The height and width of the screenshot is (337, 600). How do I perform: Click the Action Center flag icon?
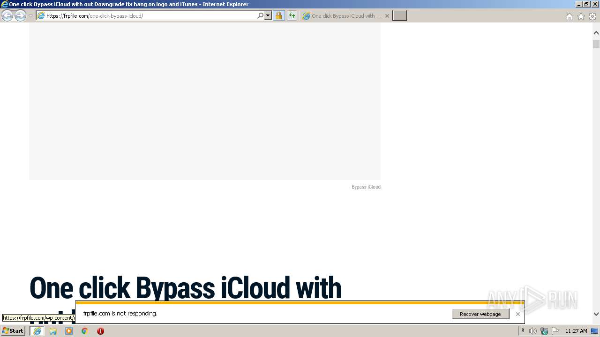555,331
